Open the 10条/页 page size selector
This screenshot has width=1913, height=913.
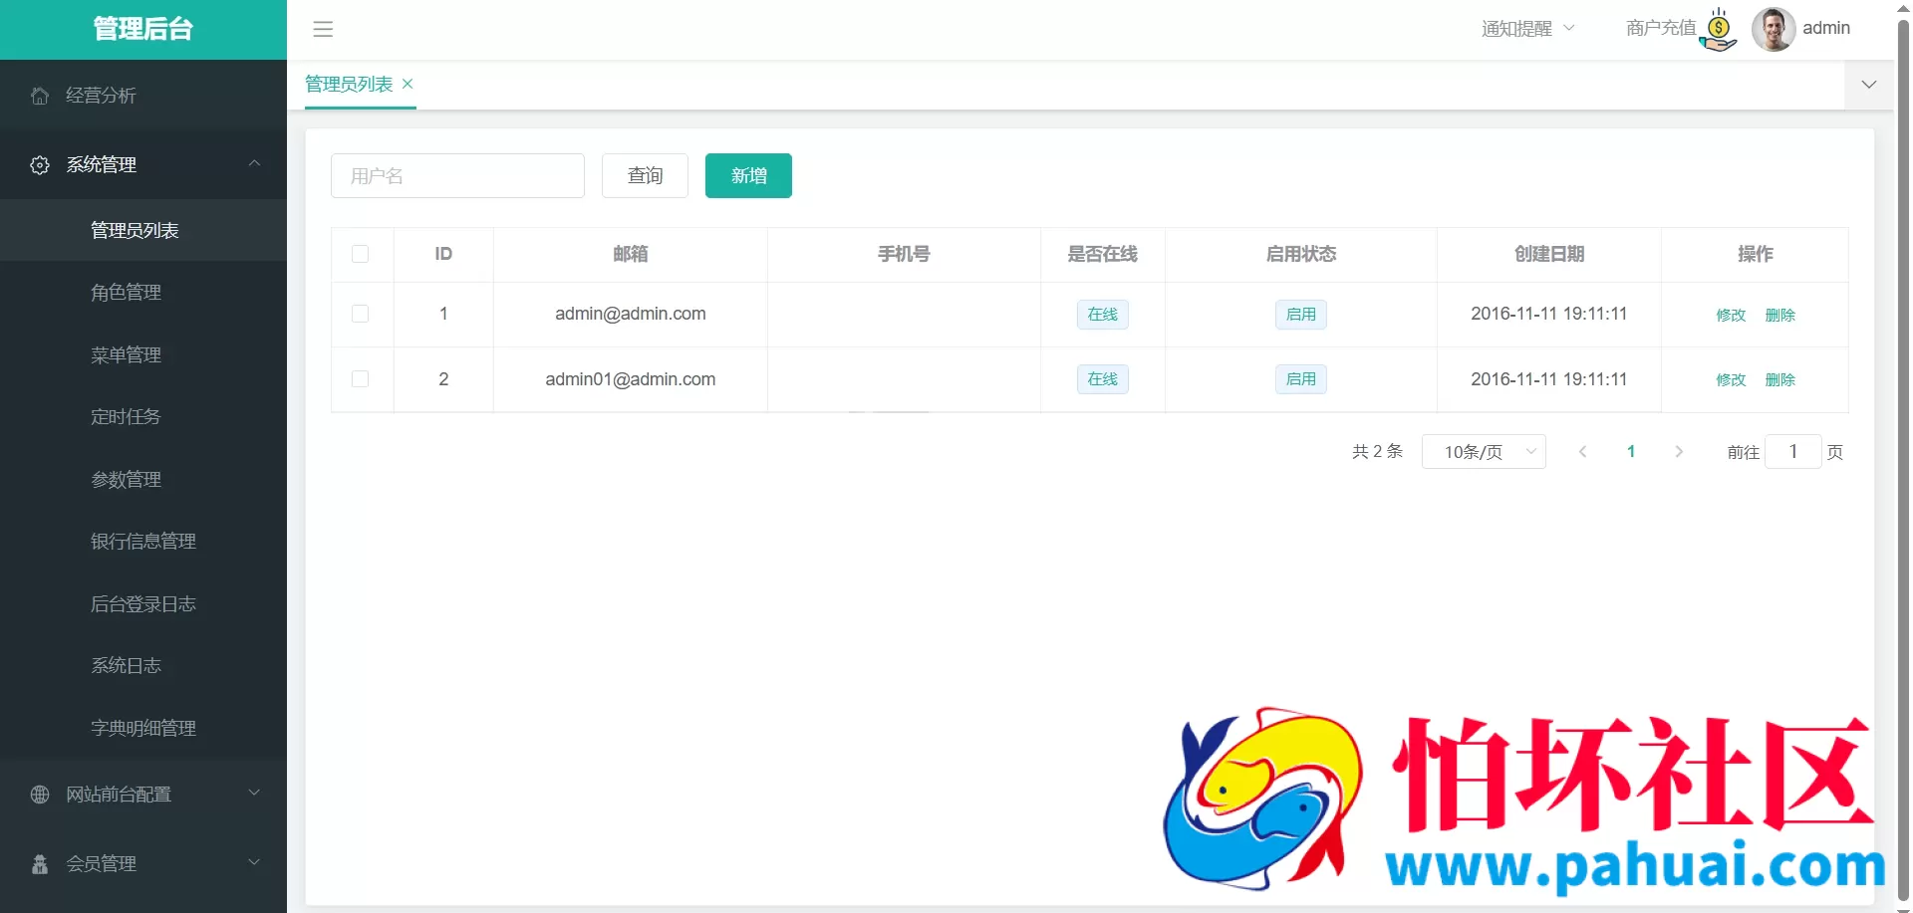(1484, 452)
